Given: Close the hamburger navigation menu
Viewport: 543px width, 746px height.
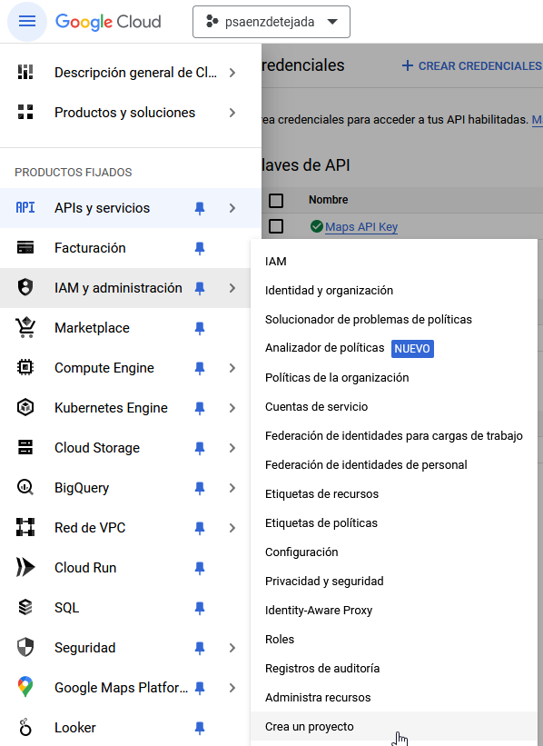Looking at the screenshot, I should point(27,22).
